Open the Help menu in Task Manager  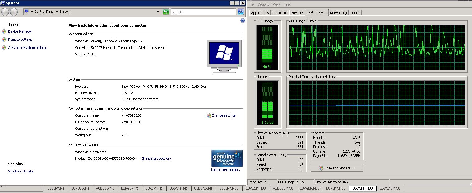pos(287,4)
